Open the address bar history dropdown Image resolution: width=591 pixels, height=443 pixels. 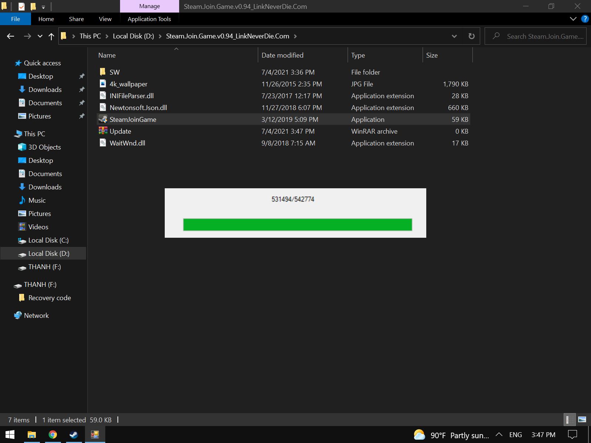click(454, 36)
